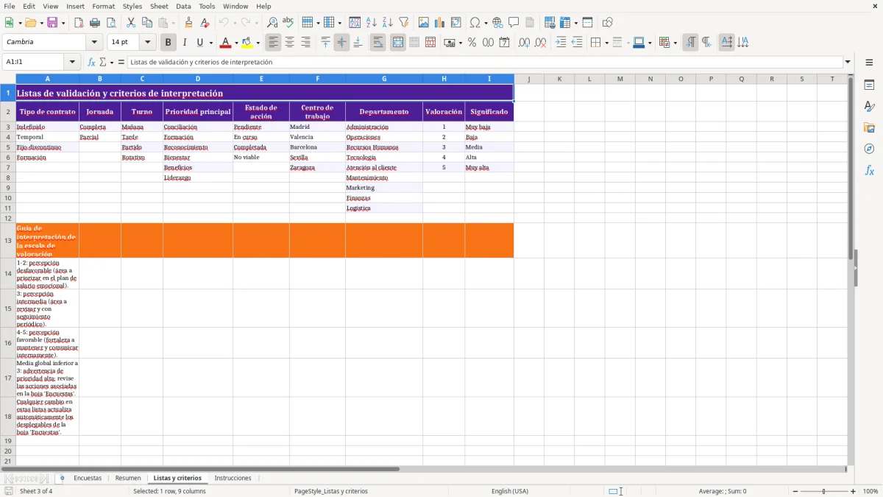Toggle Align Left

pyautogui.click(x=273, y=43)
